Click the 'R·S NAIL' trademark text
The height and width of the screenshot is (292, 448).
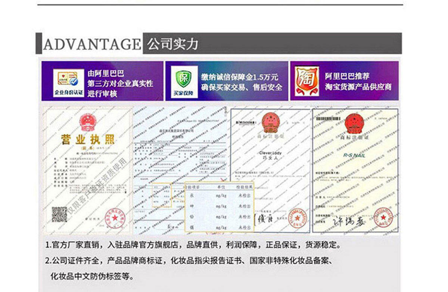pyautogui.click(x=355, y=155)
